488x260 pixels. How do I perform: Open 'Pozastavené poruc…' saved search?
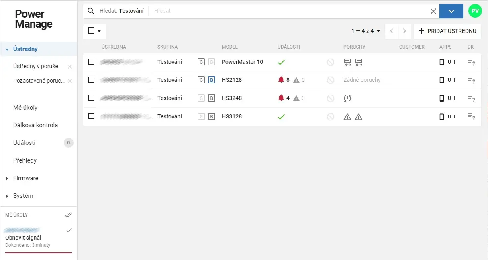[x=39, y=81]
